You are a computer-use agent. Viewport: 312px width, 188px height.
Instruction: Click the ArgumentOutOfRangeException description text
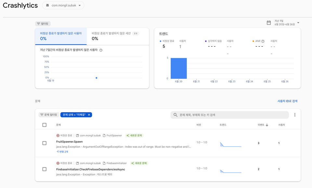coord(123,147)
